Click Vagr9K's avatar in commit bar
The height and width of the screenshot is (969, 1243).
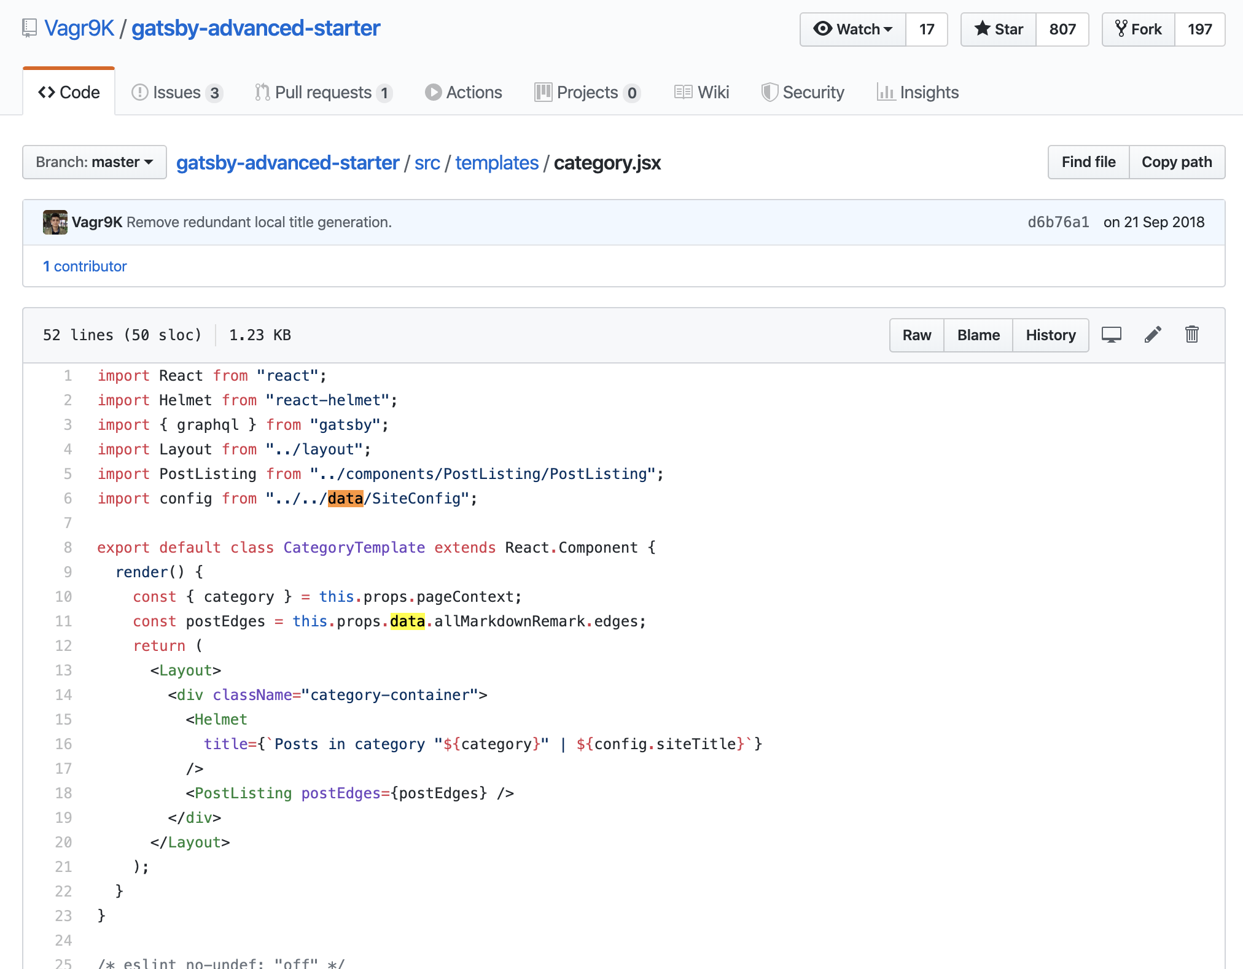point(55,222)
